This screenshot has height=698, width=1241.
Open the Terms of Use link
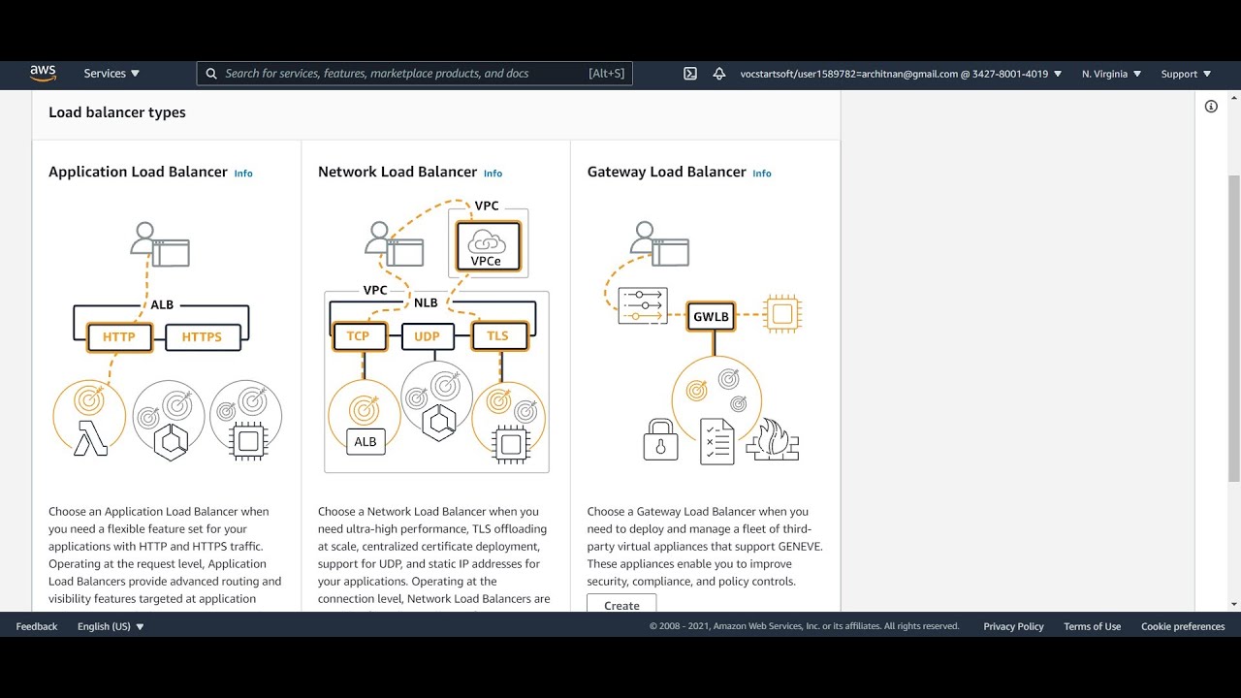(x=1092, y=626)
